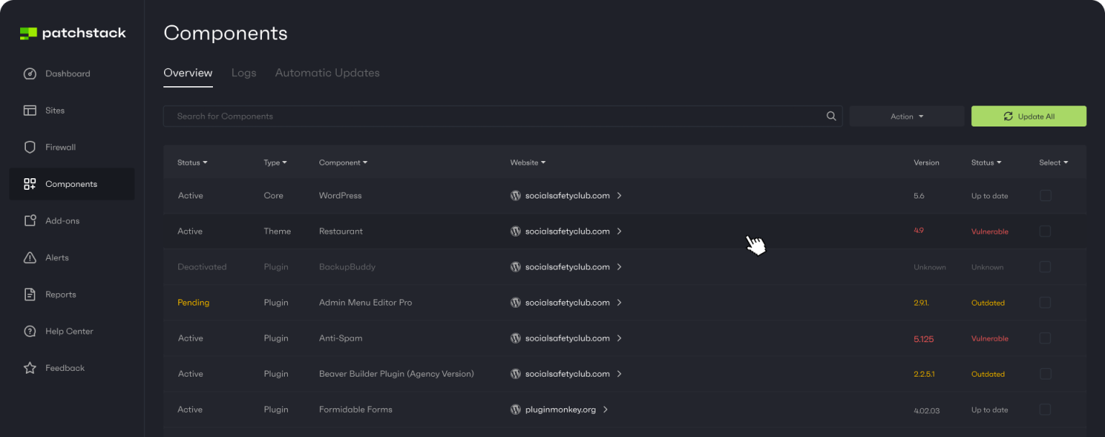
Task: Switch to the Logs tab
Action: point(244,73)
